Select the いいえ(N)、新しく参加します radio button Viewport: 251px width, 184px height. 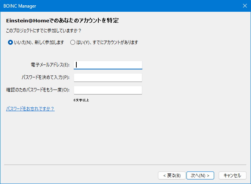pyautogui.click(x=10, y=42)
